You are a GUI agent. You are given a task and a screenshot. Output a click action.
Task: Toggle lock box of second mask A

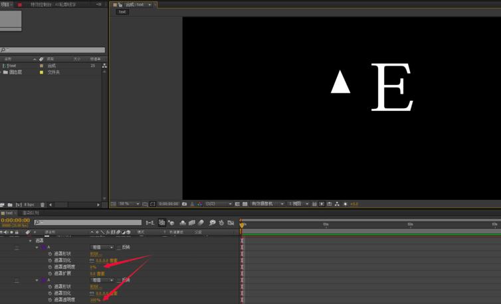[17, 280]
